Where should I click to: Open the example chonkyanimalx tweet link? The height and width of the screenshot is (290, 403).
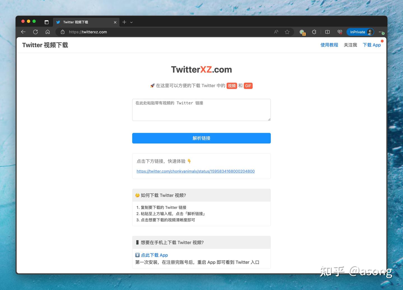pyautogui.click(x=195, y=171)
